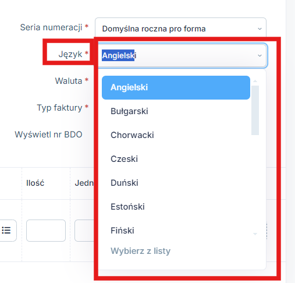Click the scroll up arrow in language list
The image size is (295, 283).
click(x=255, y=81)
